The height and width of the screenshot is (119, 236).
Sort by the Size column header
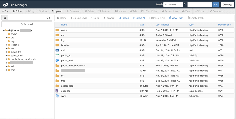pos(142,25)
